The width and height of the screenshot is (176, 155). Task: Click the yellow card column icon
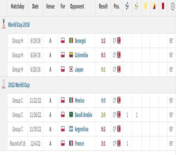pyautogui.click(x=145, y=6)
